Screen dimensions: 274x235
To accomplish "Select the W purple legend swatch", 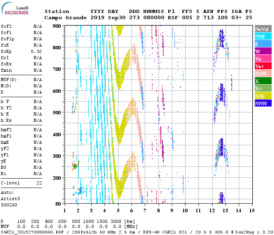I will 263,51.
